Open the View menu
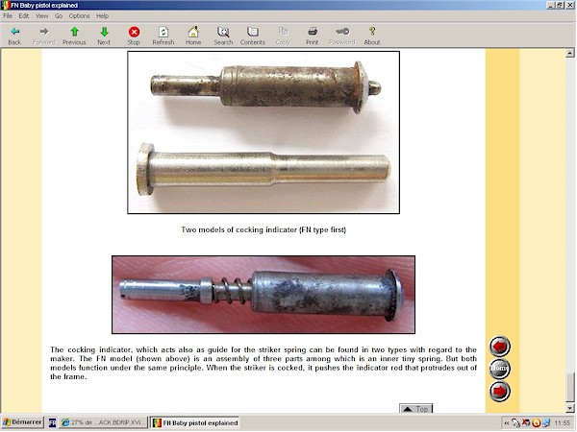Image resolution: width=577 pixels, height=432 pixels. click(42, 15)
